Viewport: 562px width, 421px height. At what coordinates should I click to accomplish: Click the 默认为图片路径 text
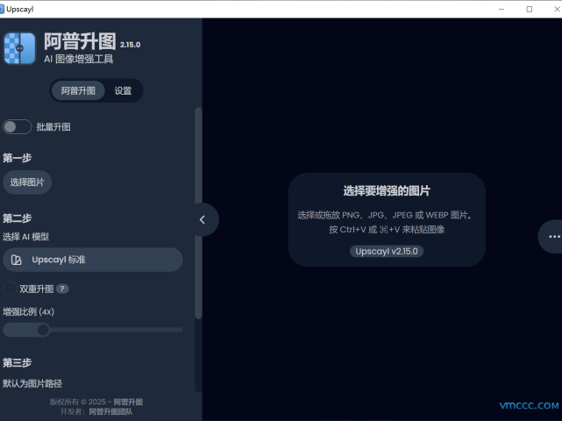tap(32, 383)
